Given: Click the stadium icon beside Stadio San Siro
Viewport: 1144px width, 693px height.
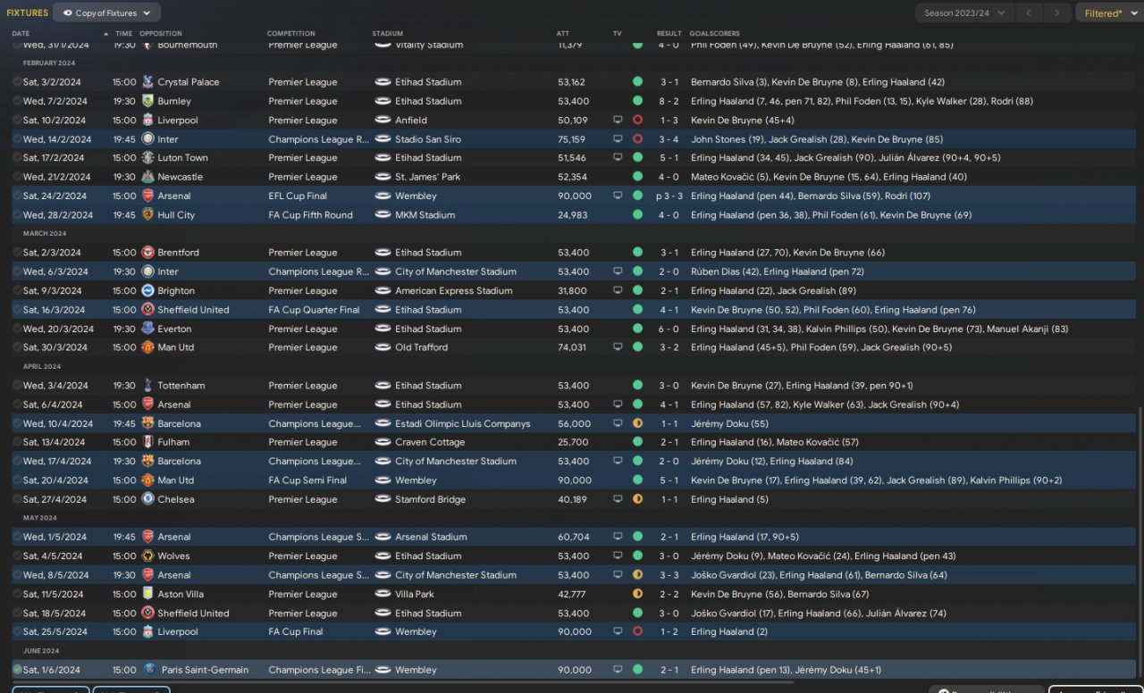Looking at the screenshot, I should (x=383, y=139).
